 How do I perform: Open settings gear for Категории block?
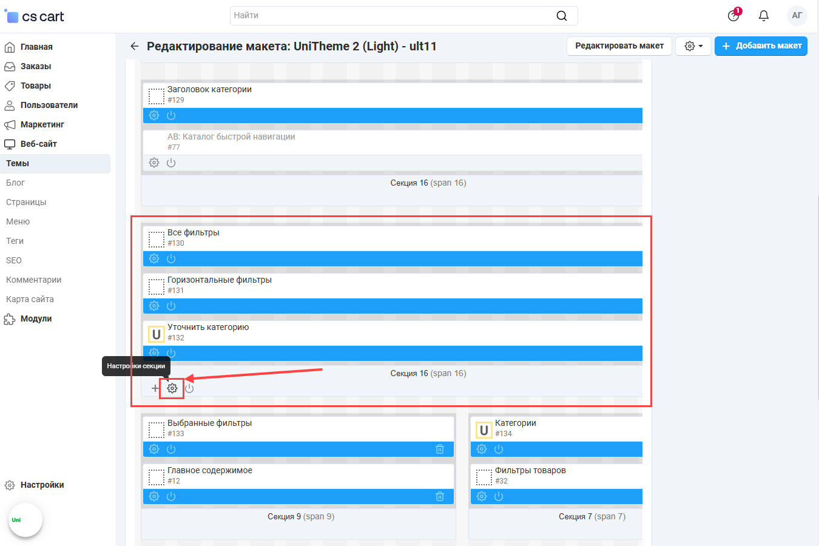[482, 449]
